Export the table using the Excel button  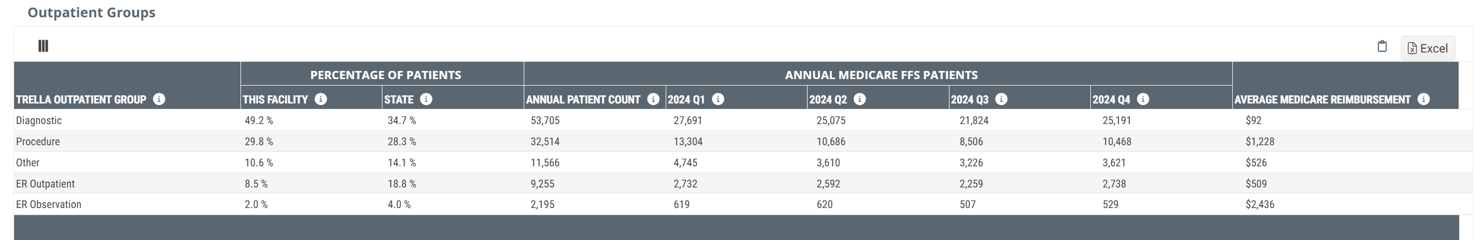tap(1427, 48)
